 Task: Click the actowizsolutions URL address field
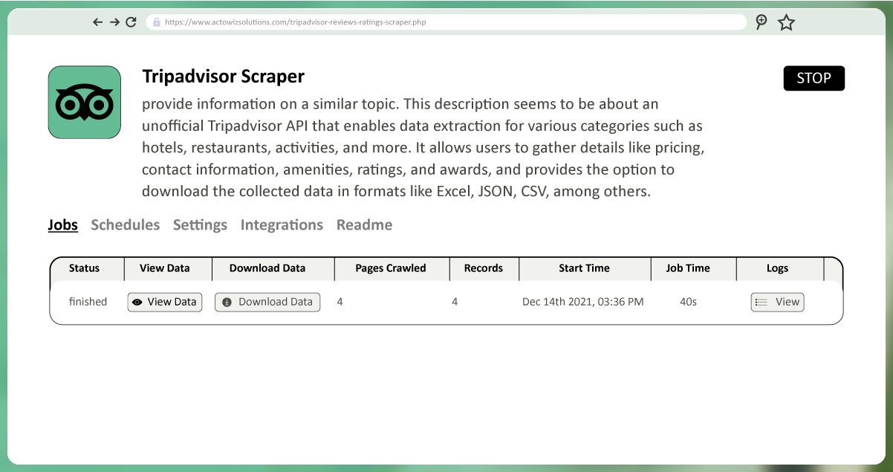(x=446, y=22)
